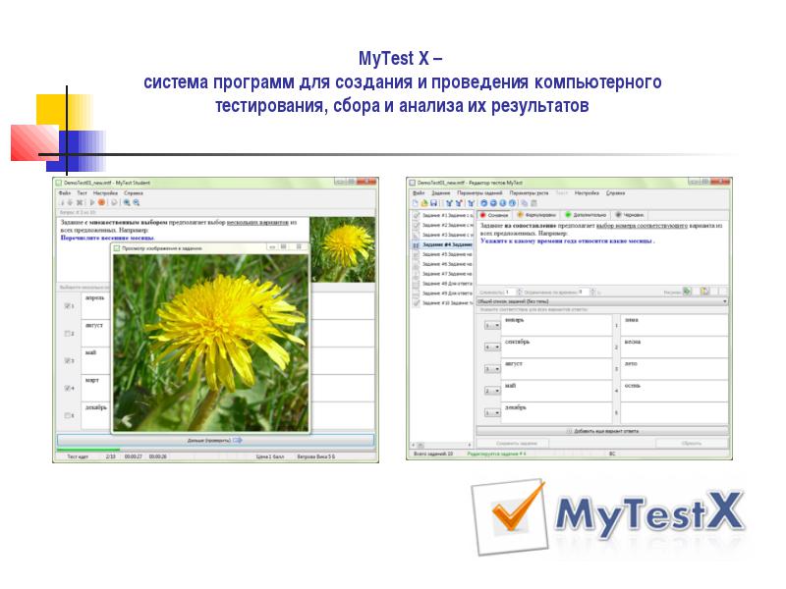
Task: Click the 'осень' answer cell
Action: 674,391
